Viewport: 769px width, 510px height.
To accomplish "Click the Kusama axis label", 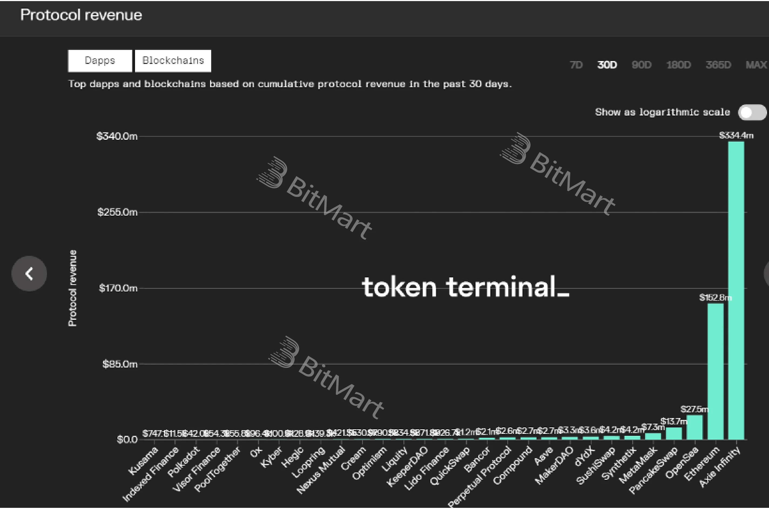I will pyautogui.click(x=143, y=461).
